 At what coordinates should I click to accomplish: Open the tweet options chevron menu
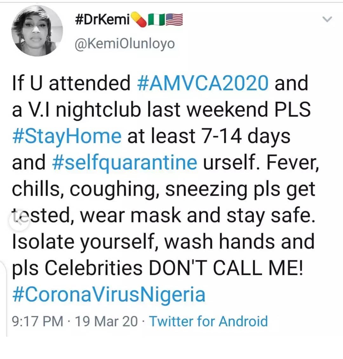pos(327,20)
